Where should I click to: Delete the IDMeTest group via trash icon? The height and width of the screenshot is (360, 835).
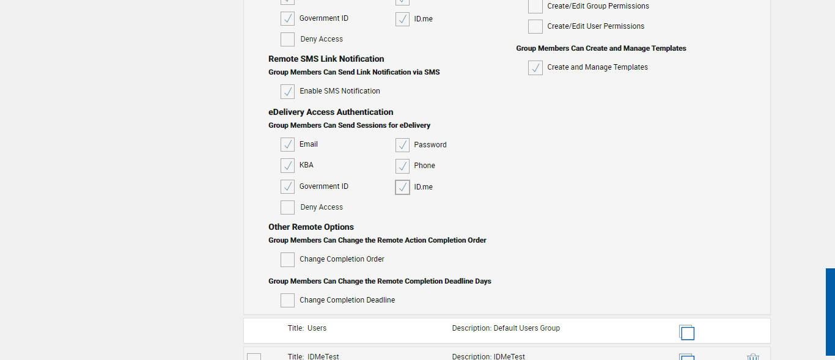click(x=753, y=358)
